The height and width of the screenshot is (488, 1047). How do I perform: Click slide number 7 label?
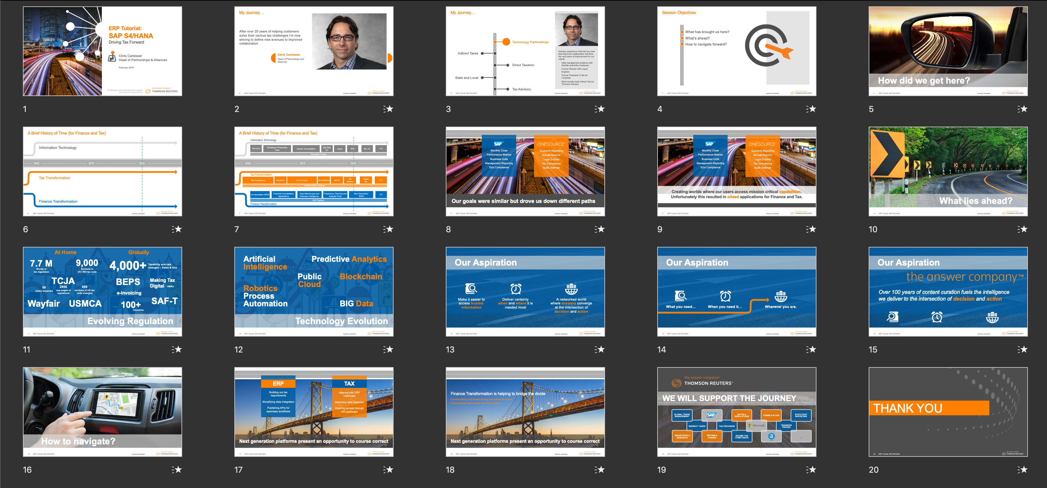(237, 229)
